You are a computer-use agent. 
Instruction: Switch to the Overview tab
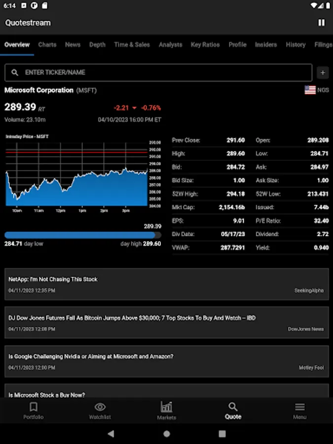(x=17, y=44)
